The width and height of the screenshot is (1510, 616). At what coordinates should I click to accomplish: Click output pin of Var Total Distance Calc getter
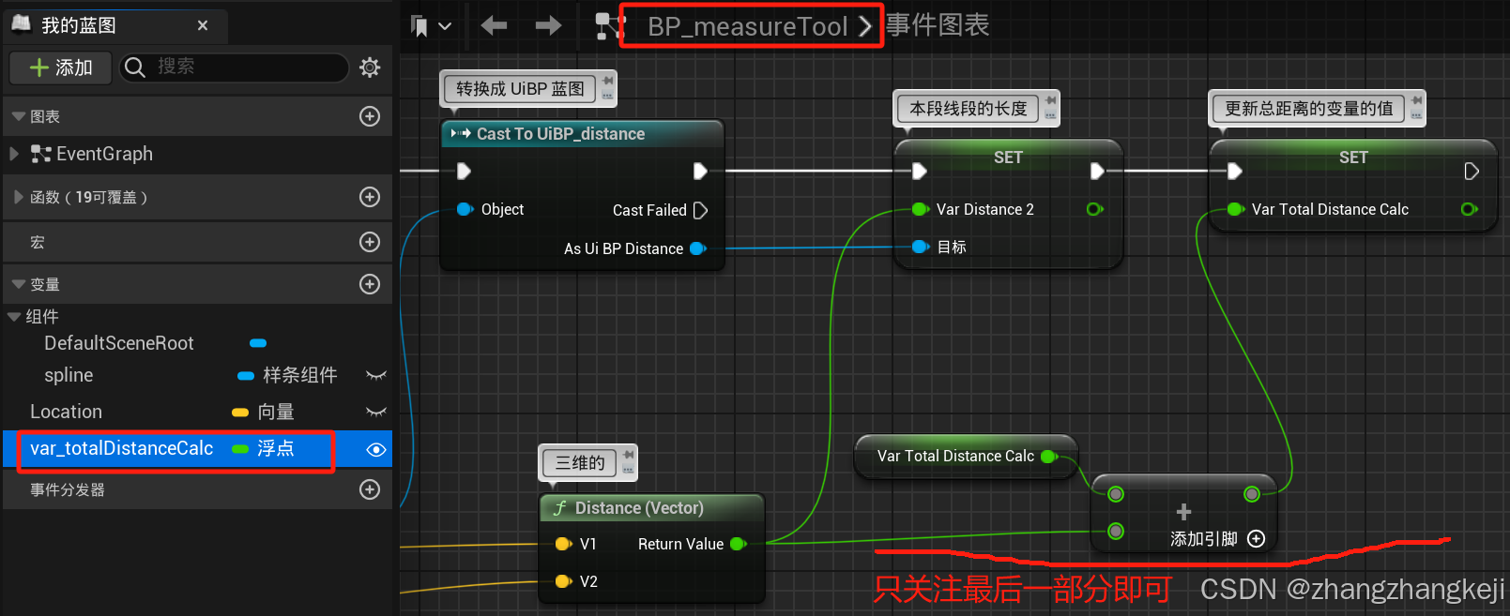pos(1048,457)
